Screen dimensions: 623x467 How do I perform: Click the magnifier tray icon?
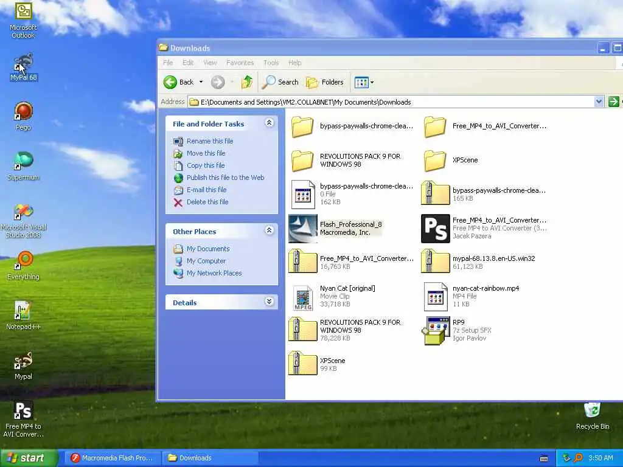tap(579, 458)
